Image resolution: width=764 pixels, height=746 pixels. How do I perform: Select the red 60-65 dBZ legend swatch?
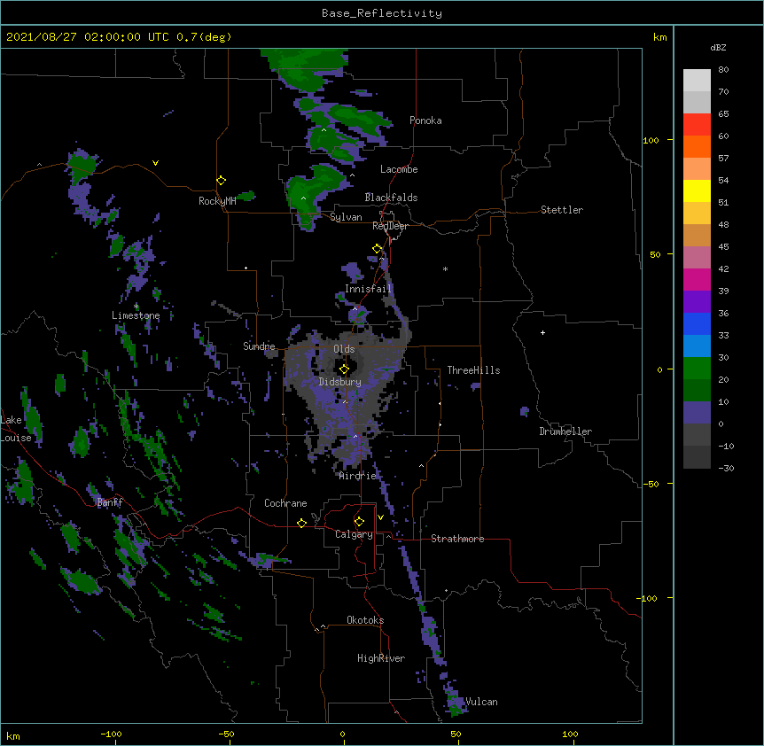(x=697, y=125)
